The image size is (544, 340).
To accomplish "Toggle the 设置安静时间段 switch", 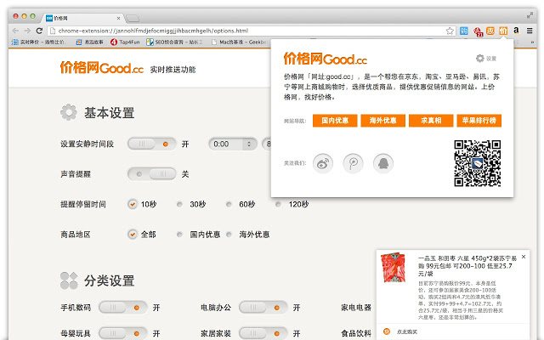I will (x=151, y=144).
